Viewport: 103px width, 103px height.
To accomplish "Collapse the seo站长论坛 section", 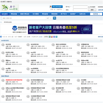I will [101, 41].
